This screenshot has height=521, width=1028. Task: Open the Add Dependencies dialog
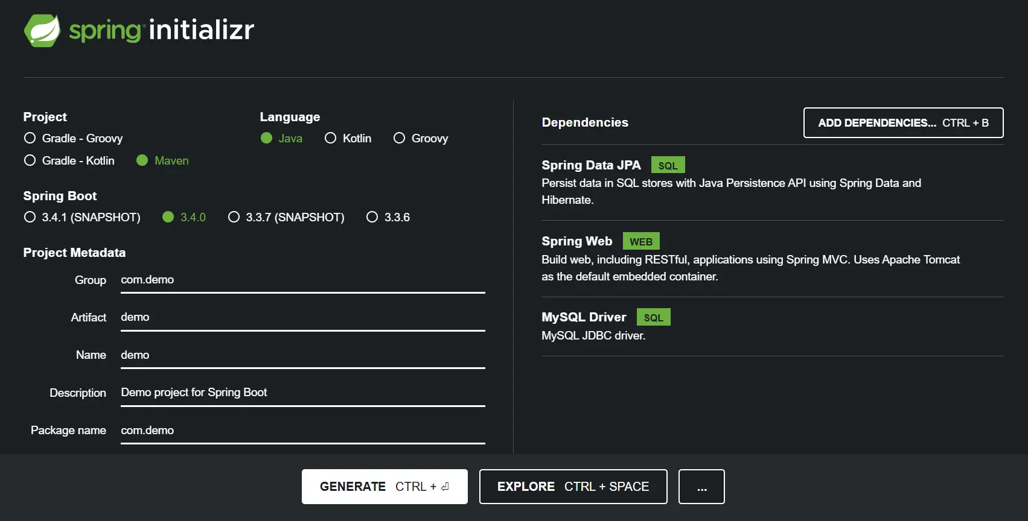903,123
